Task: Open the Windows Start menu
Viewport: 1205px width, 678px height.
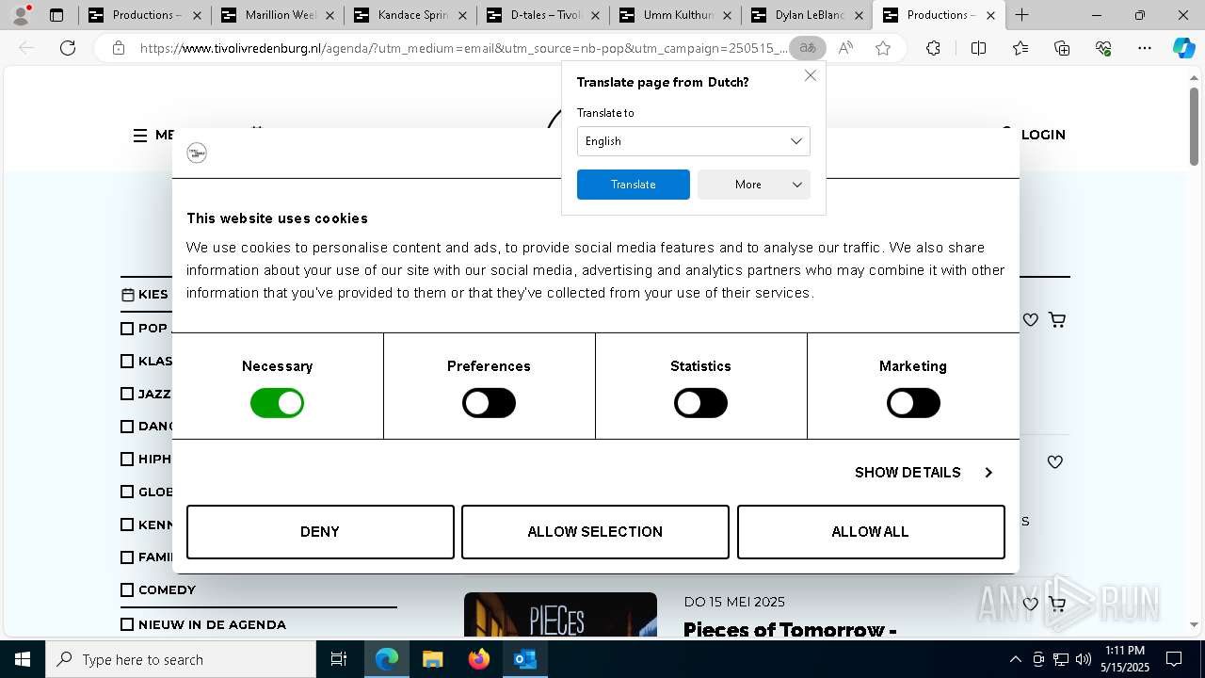Action: [22, 659]
